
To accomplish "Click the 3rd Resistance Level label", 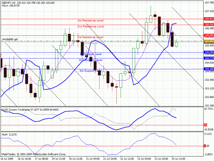I will [x=91, y=21].
